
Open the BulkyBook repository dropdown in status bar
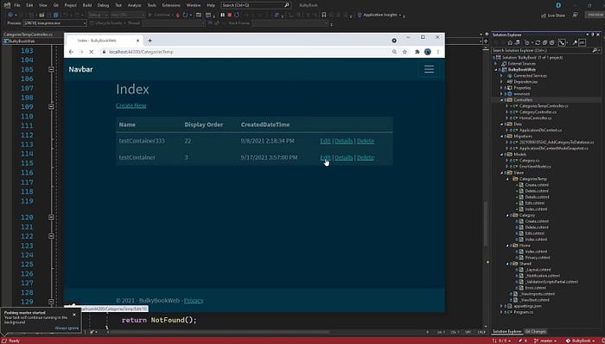pos(581,341)
